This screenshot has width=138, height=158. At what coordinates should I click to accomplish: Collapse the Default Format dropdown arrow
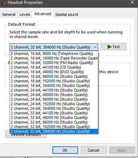click(95, 47)
